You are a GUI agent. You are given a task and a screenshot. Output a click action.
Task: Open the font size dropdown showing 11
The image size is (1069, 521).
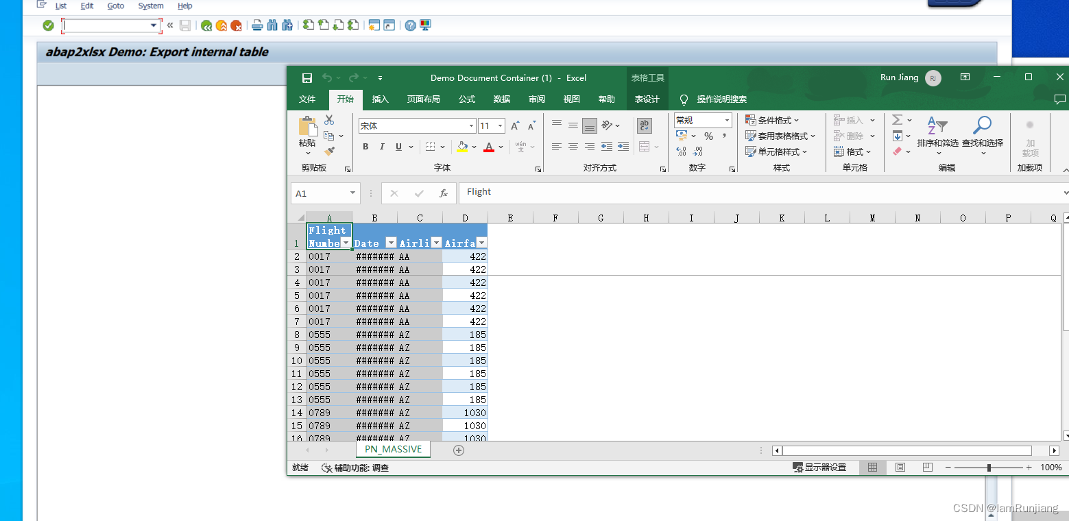point(501,126)
